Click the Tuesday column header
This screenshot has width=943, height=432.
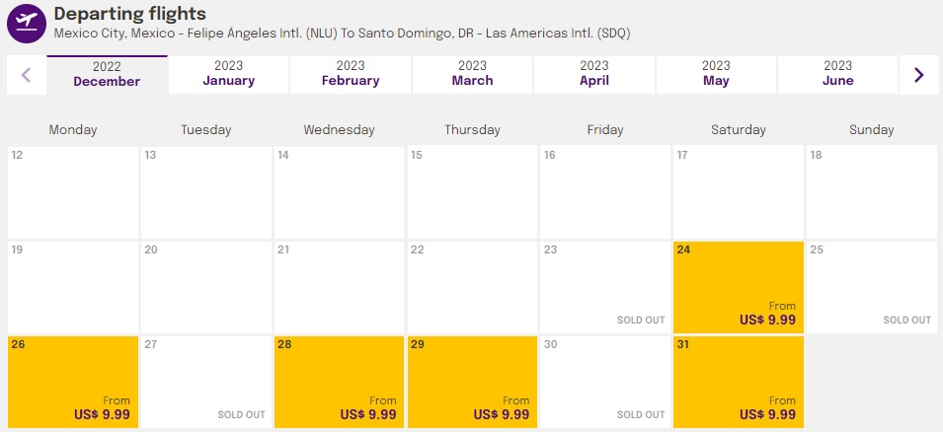pyautogui.click(x=206, y=130)
